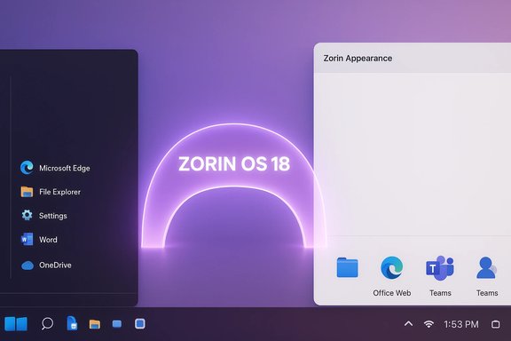Open OneDrive from the start menu
Viewport: 511px width, 341px height.
(x=46, y=265)
